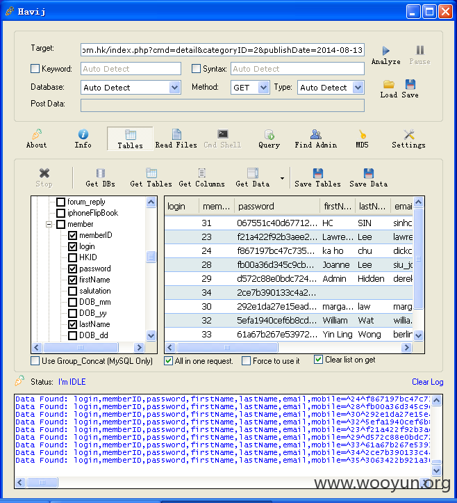
Task: Click the Analyze play icon
Action: tap(385, 51)
